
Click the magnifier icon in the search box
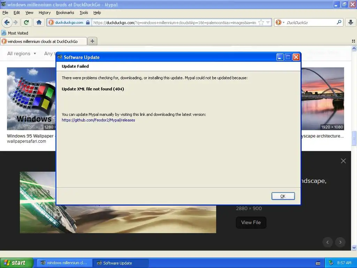tap(339, 22)
